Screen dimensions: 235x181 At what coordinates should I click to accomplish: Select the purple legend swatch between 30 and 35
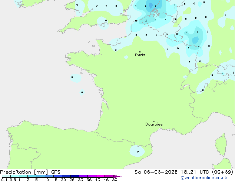(x=83, y=176)
